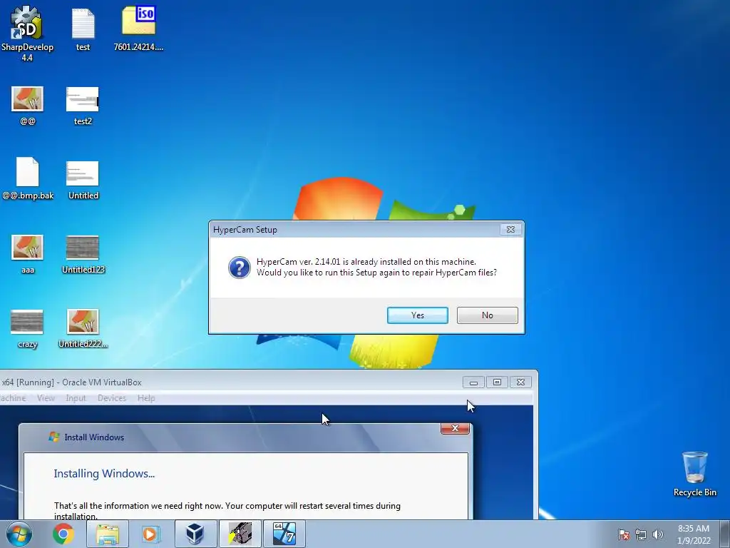Switch to HyperCam taskbar button

point(240,534)
